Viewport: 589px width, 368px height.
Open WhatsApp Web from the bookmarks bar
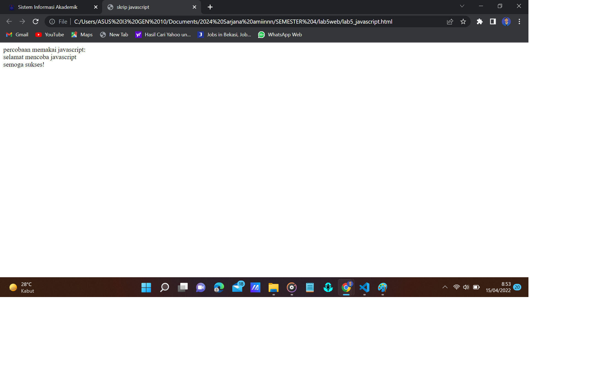(280, 34)
